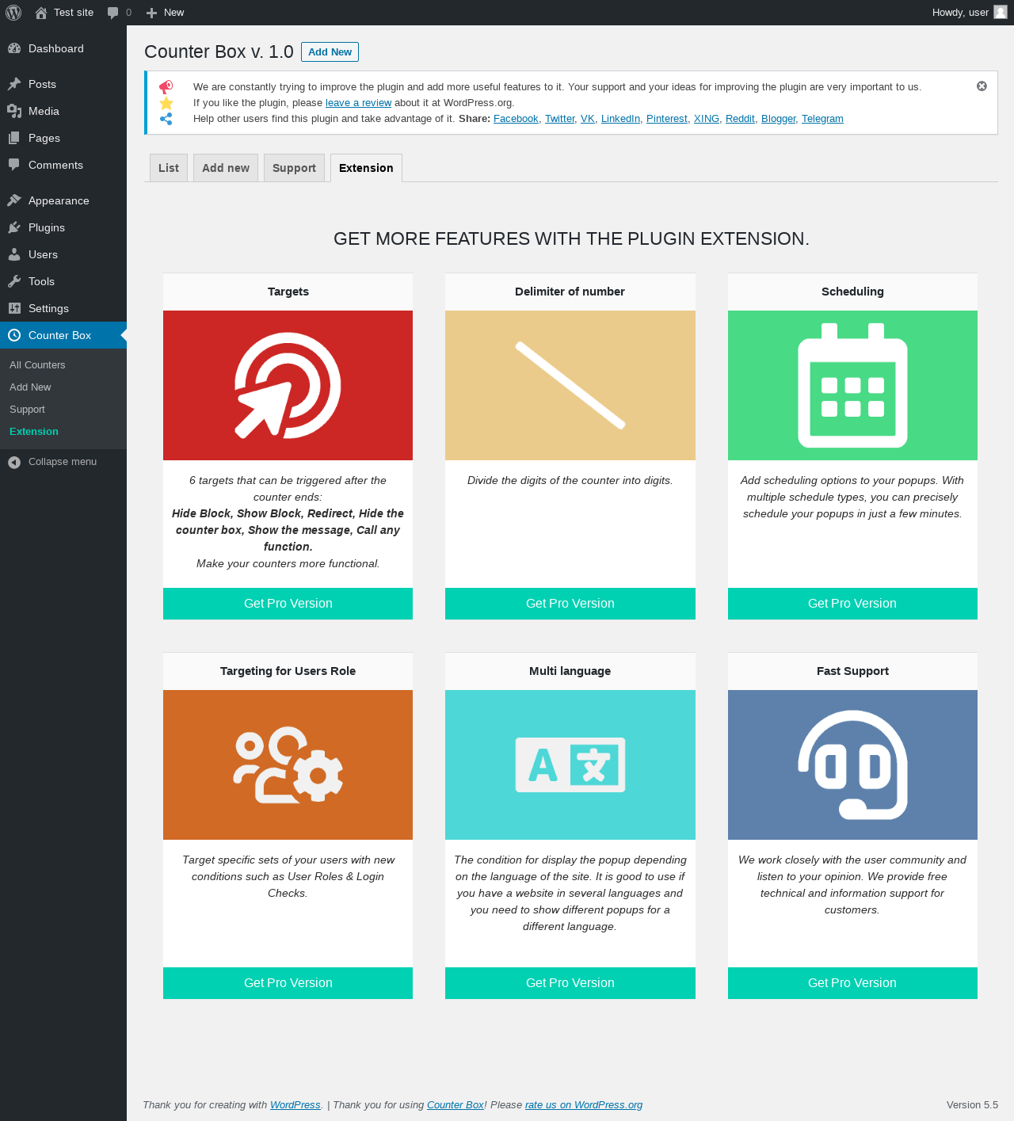Open Settings menu item

[x=63, y=308]
